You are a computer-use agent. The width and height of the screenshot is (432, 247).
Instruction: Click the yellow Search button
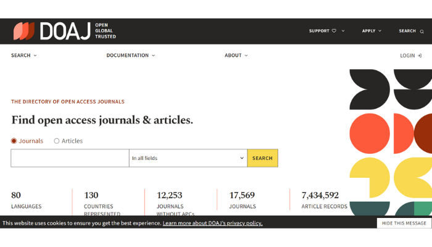(262, 158)
